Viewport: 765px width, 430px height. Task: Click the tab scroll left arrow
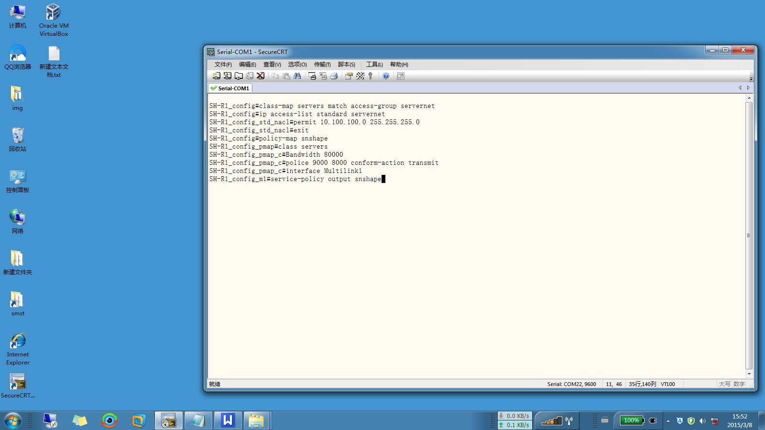[740, 88]
